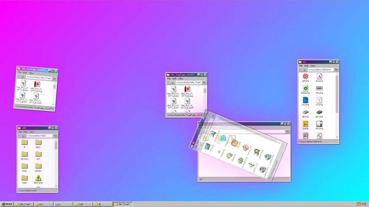Select the hex.png file icon in ext window

pos(319,124)
